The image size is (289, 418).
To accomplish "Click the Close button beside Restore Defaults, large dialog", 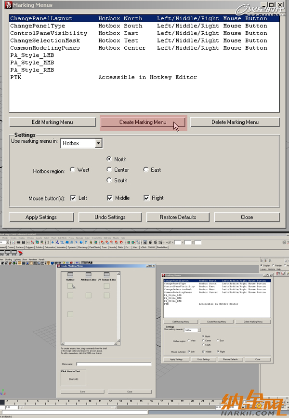I will click(247, 217).
